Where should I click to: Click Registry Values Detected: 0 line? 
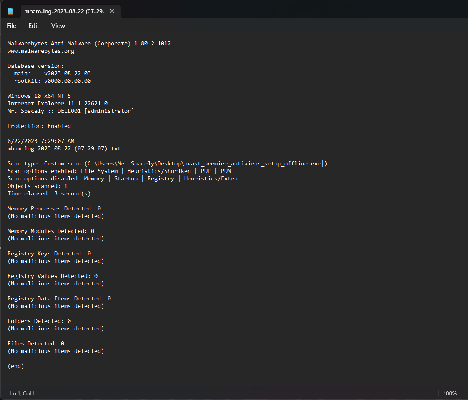(53, 276)
